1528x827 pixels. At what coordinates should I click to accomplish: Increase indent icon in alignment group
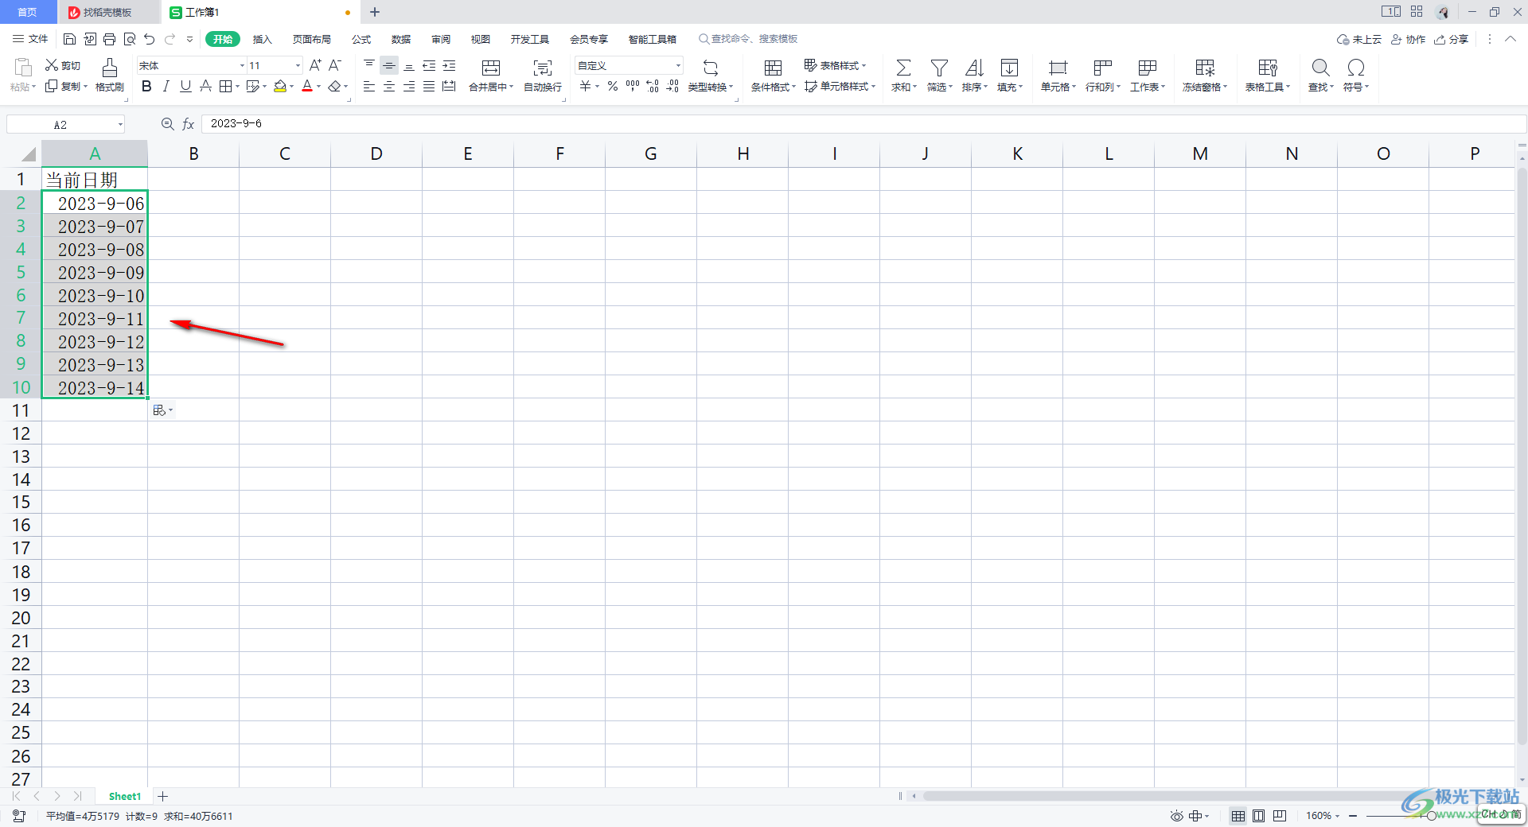(x=449, y=65)
